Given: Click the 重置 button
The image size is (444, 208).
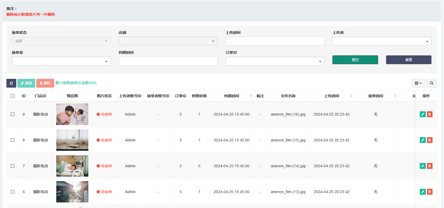Looking at the screenshot, I should coord(409,60).
